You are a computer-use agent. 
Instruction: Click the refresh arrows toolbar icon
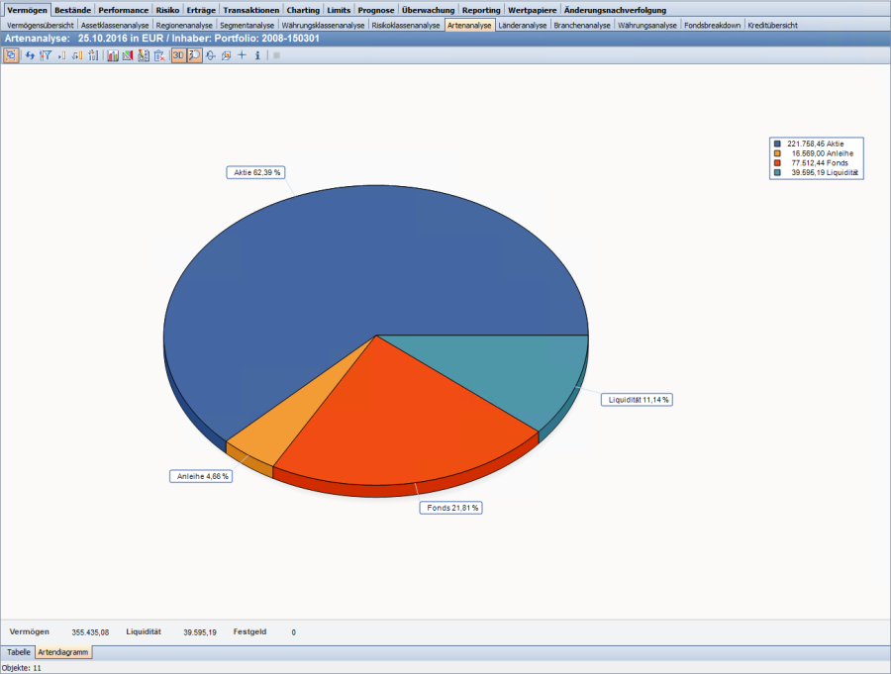pos(30,55)
